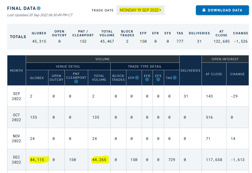Screen dimensions: 252x173
Task: Click the Last Updated timestamp text
Action: coord(40,15)
